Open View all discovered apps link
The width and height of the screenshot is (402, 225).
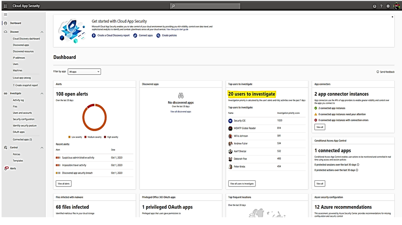[x=181, y=112]
